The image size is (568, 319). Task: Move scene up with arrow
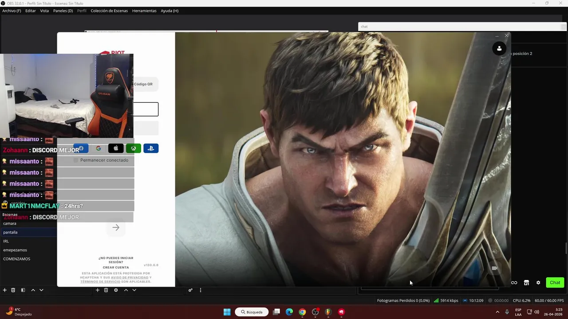click(33, 290)
